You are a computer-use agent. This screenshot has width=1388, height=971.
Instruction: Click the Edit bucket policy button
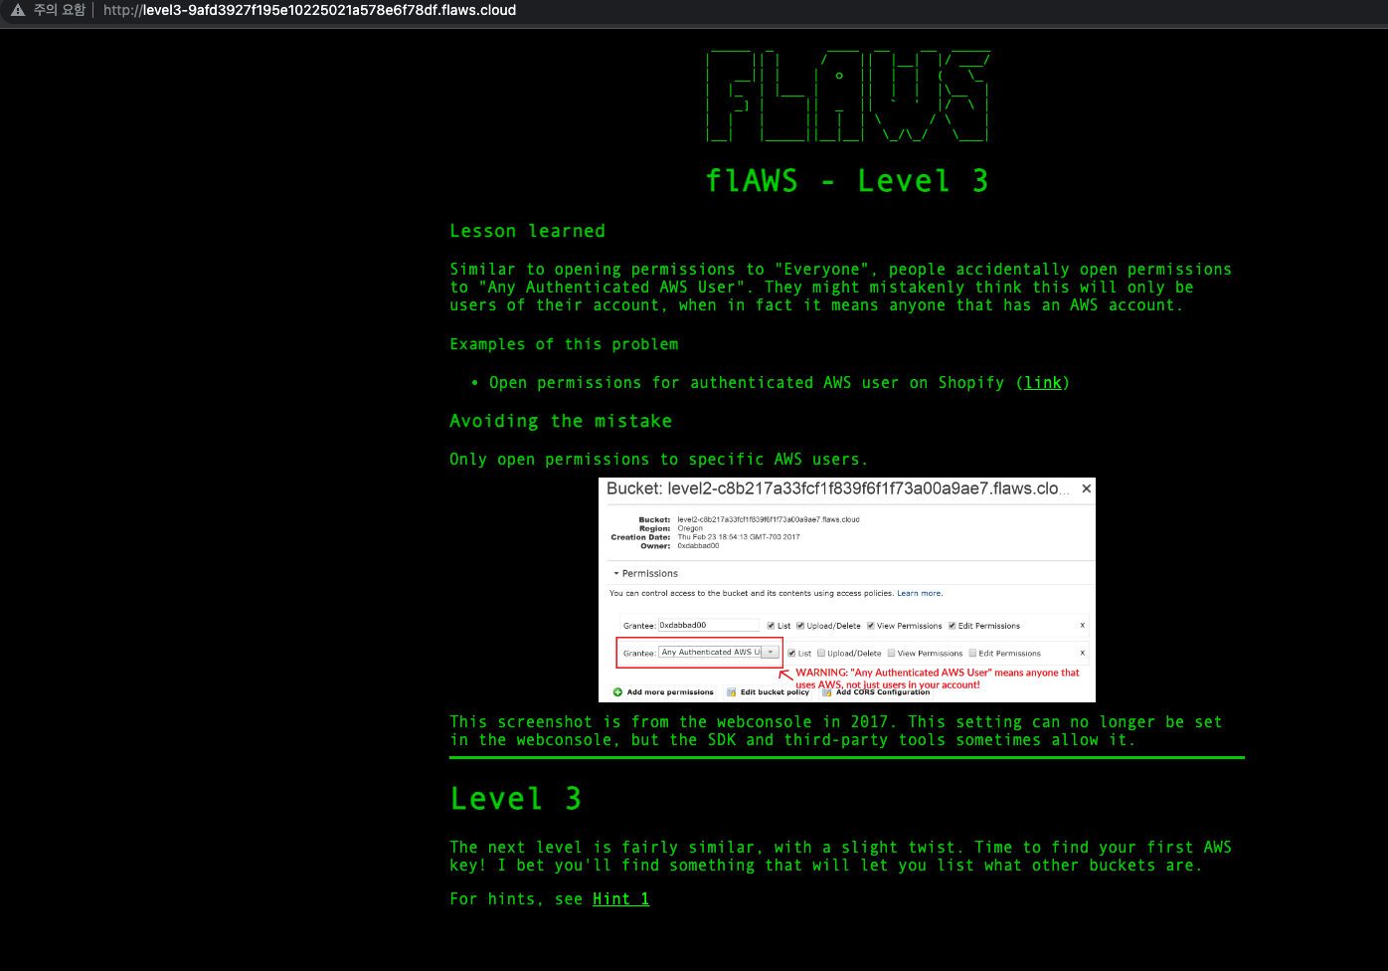(767, 692)
